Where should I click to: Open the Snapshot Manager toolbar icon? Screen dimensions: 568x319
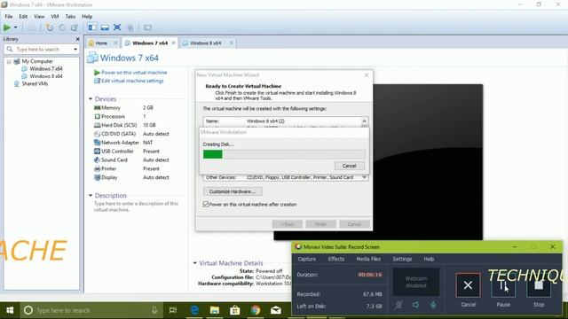(x=75, y=27)
